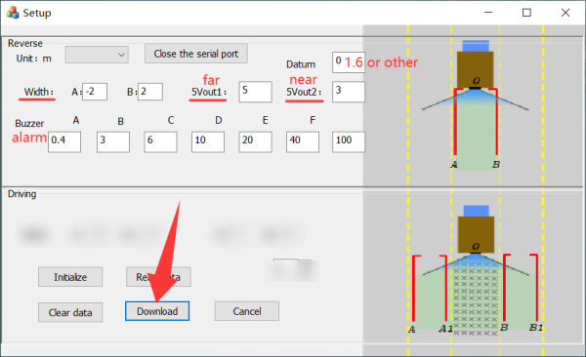The image size is (586, 357).
Task: Click Buzzer D field showing 10
Action: (208, 141)
